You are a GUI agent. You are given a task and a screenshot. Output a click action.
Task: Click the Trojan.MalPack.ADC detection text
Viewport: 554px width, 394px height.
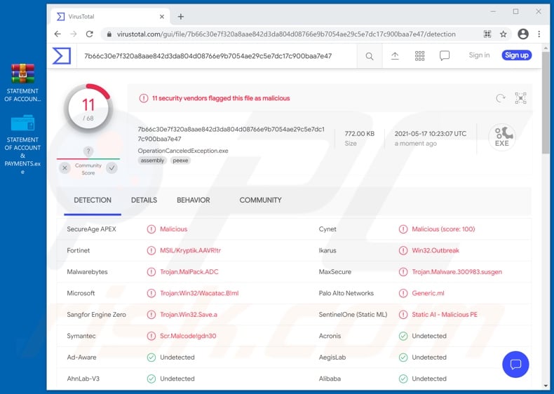[189, 272]
